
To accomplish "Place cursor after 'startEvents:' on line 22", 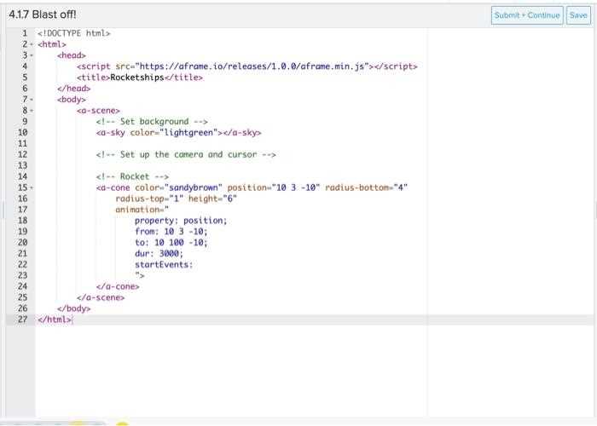I will click(194, 265).
